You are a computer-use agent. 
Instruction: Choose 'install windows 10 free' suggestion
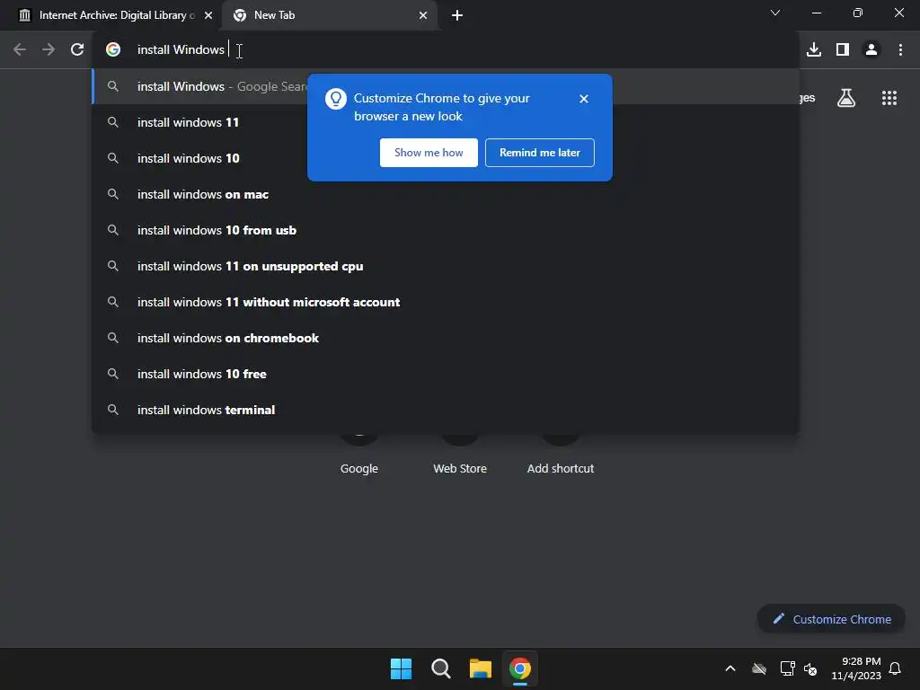coord(446,374)
